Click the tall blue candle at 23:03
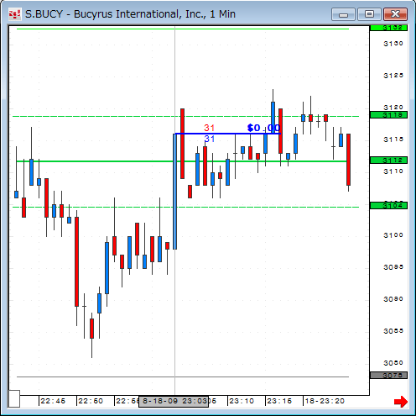The height and width of the screenshot is (416, 416). coord(175,192)
